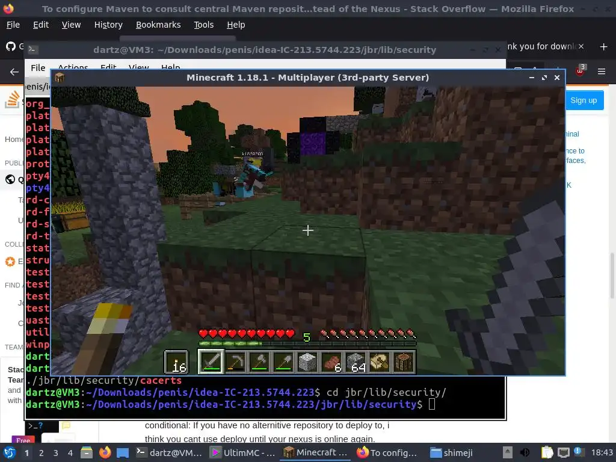The width and height of the screenshot is (616, 462).
Task: Select the sword in the Minecraft hotbar
Action: coord(211,362)
